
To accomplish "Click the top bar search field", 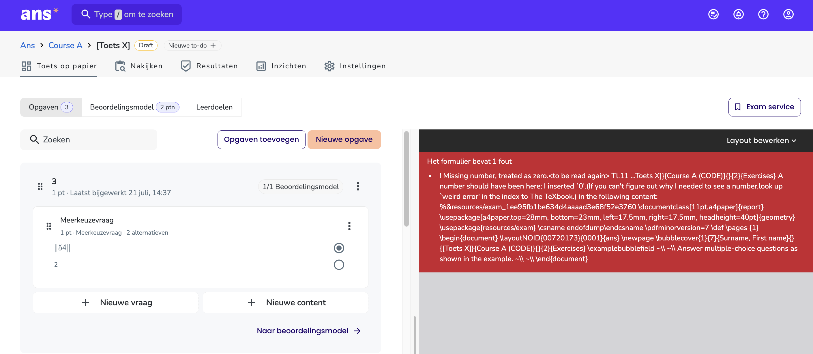I will [127, 14].
